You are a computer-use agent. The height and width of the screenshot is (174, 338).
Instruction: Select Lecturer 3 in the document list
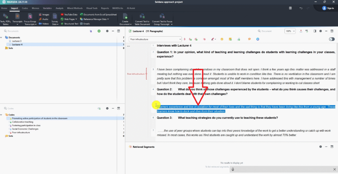(17, 41)
